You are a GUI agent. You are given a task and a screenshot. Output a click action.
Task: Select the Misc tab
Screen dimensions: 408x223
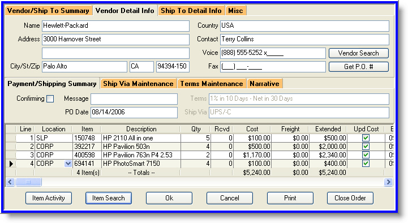(236, 11)
